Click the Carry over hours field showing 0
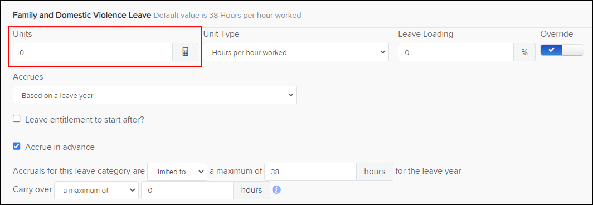Viewport: 593px width, 205px height. 187,191
